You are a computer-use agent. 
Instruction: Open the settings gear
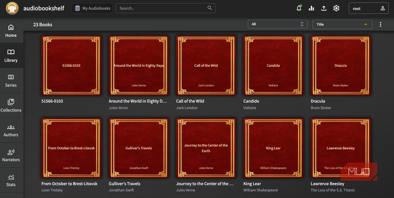point(336,8)
